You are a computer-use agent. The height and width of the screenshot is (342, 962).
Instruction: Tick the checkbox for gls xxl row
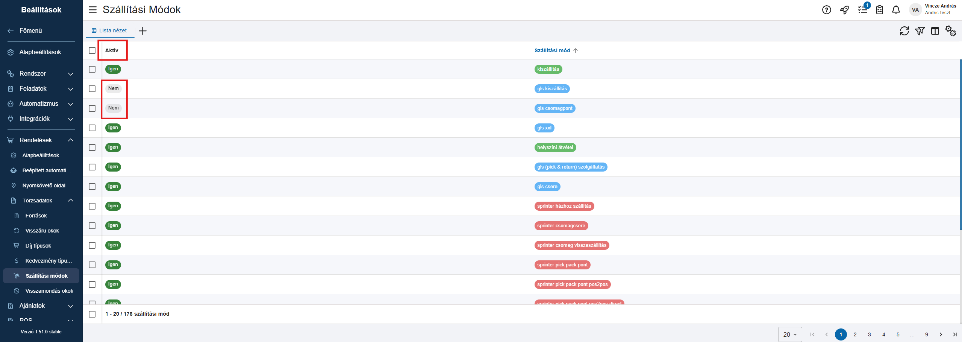[92, 128]
